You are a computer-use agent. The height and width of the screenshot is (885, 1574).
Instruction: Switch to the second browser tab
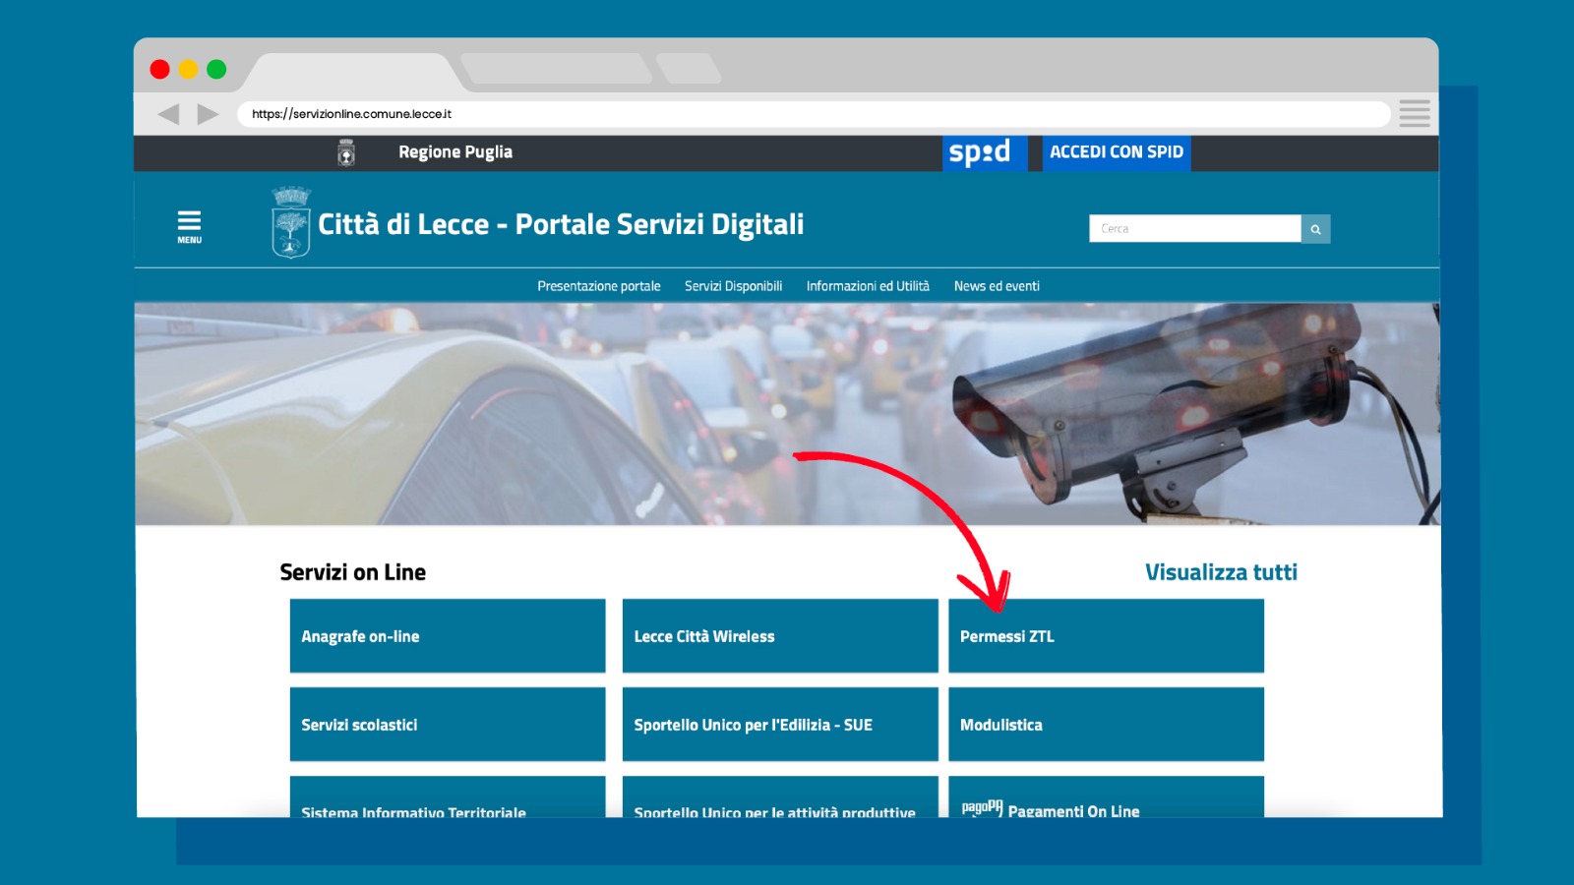pos(557,69)
